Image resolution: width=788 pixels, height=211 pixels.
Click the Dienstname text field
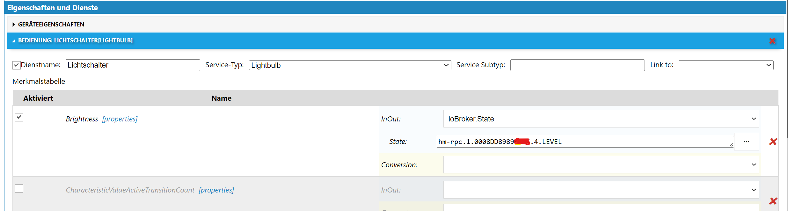coord(133,65)
